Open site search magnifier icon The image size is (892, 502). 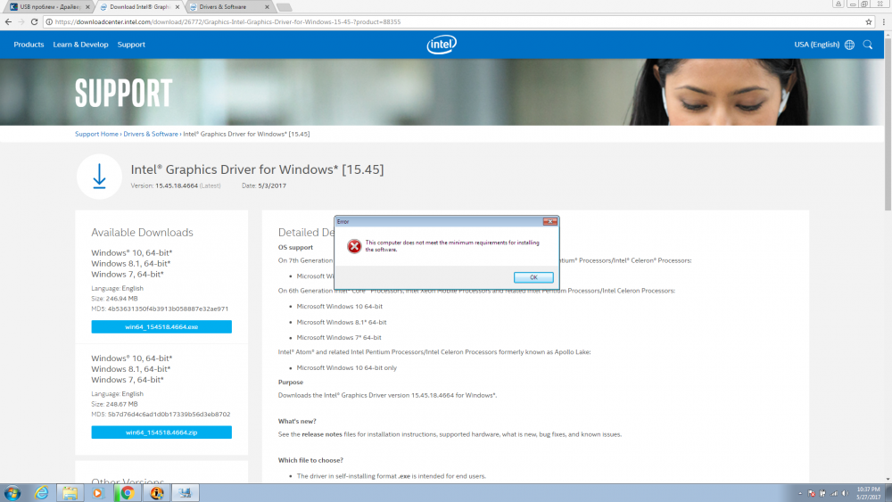click(868, 45)
